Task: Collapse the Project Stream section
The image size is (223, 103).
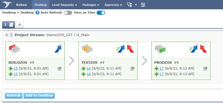Action: [x=7, y=35]
